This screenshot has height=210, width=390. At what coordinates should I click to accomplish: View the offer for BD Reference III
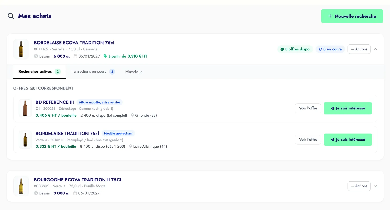click(308, 108)
